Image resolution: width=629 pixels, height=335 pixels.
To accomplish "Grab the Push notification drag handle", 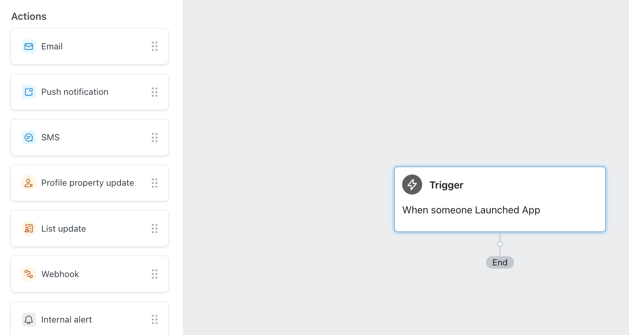I will click(154, 92).
